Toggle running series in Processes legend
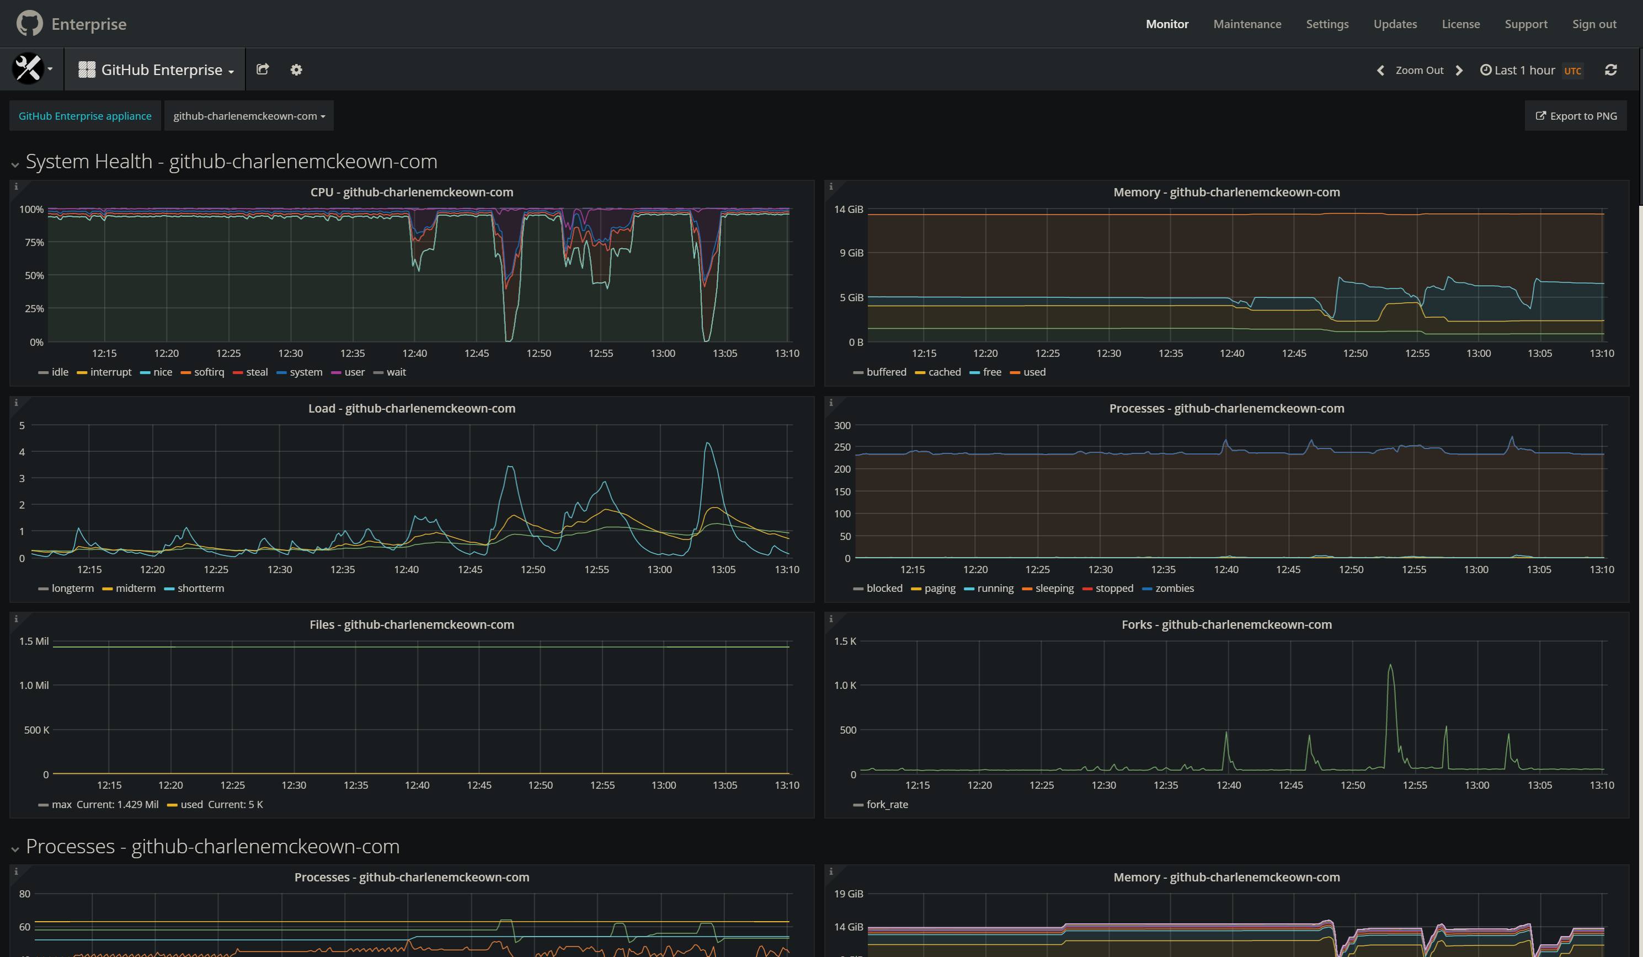 point(995,589)
